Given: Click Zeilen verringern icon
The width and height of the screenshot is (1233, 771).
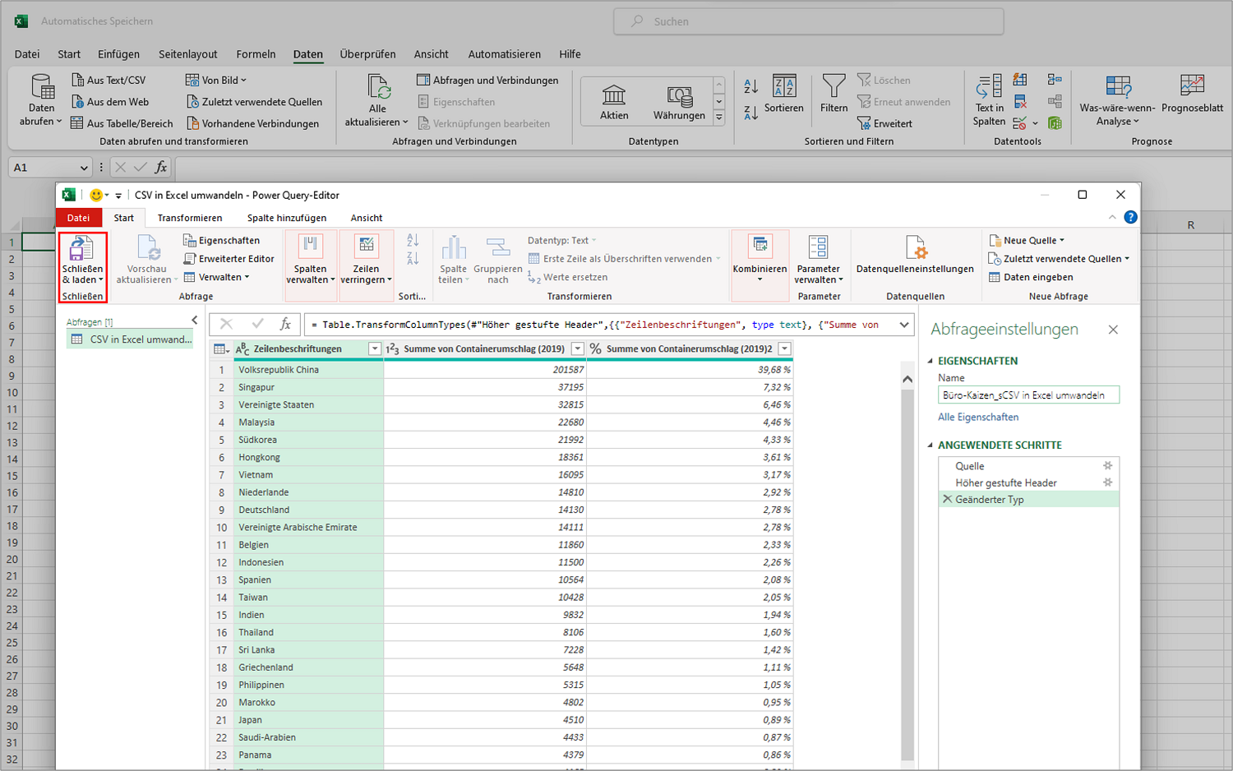Looking at the screenshot, I should (367, 246).
